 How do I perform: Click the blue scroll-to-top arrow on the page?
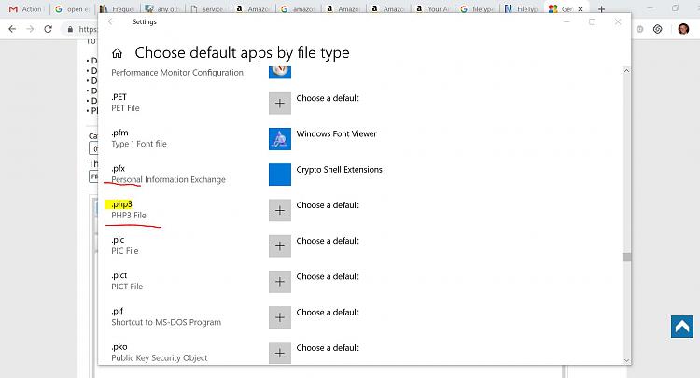point(682,327)
